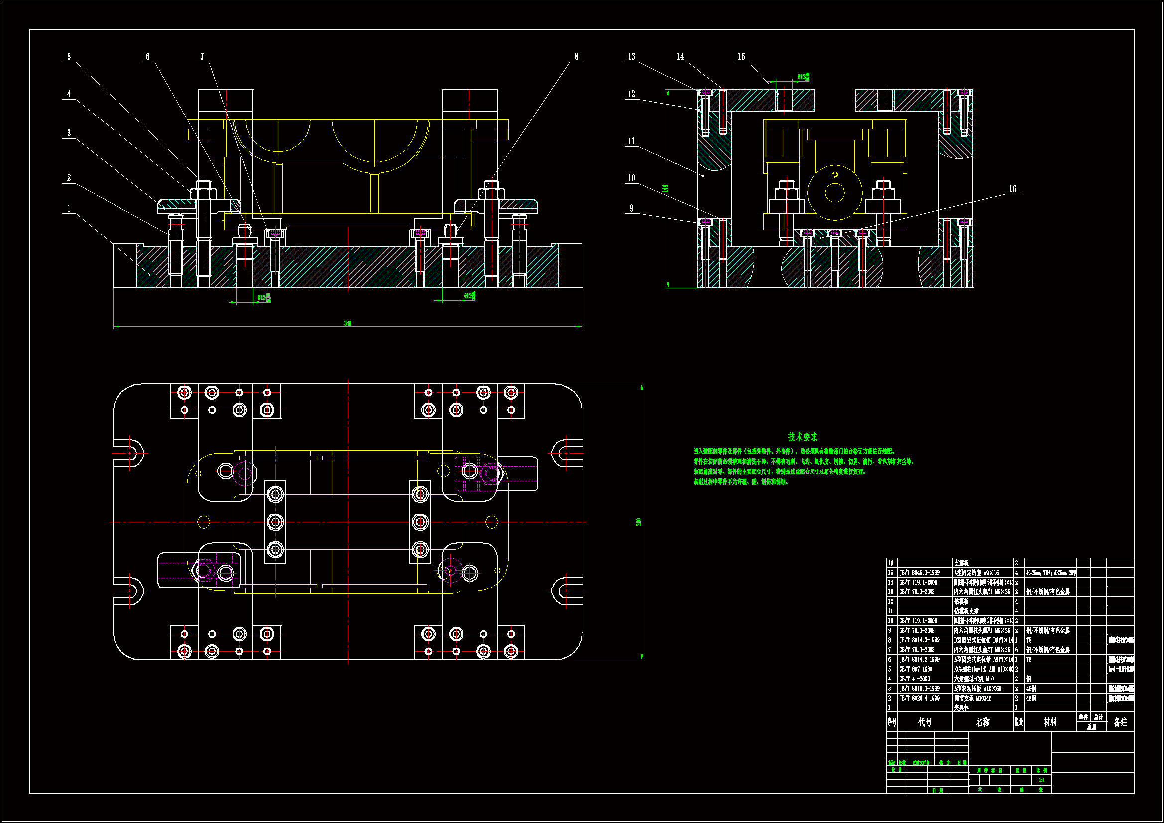Click part callout number 9 label

pyautogui.click(x=631, y=209)
